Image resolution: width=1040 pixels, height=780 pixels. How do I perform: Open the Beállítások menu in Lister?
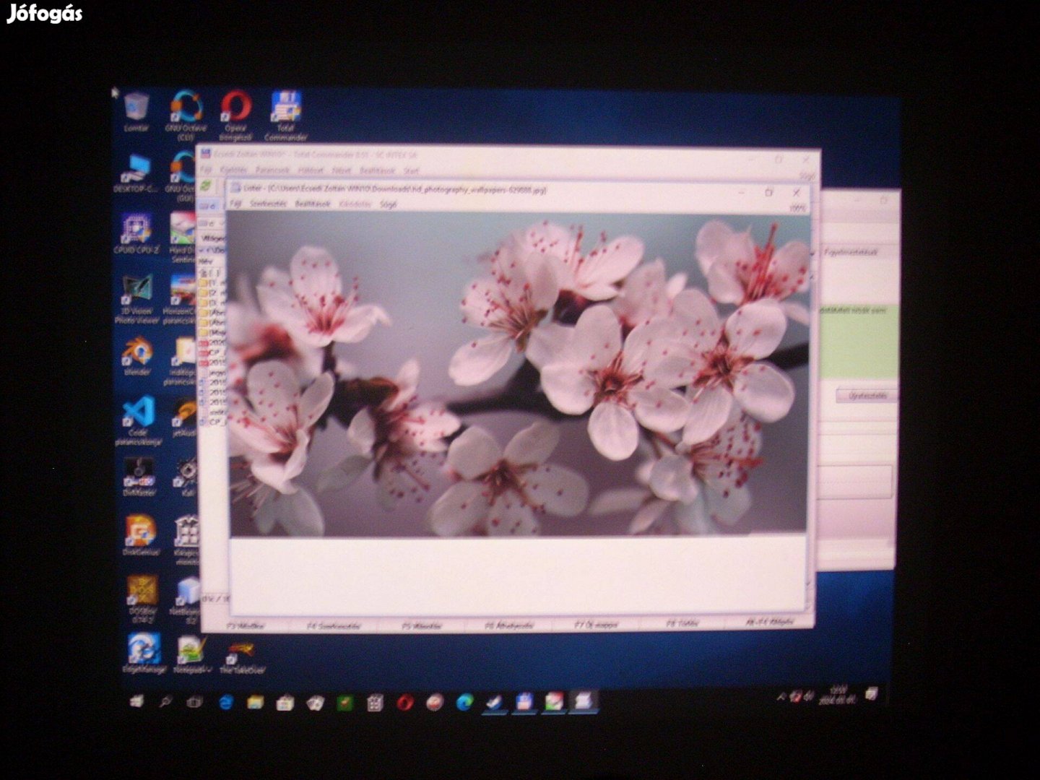coord(312,204)
